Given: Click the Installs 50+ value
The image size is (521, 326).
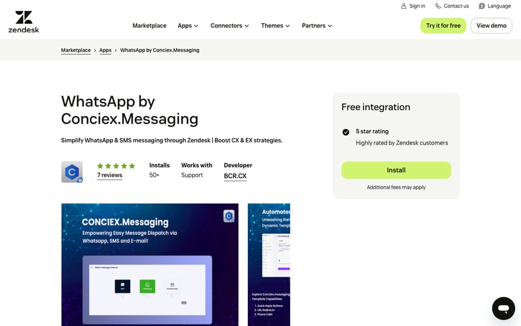Looking at the screenshot, I should point(154,175).
